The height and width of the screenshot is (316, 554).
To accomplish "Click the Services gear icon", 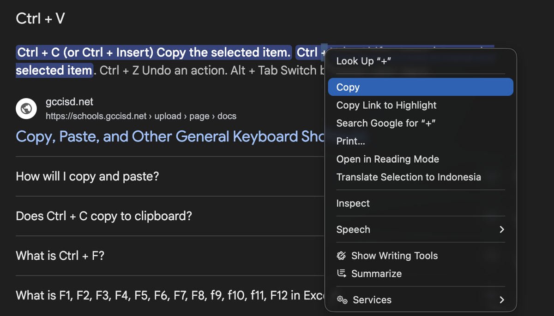I will [x=342, y=300].
